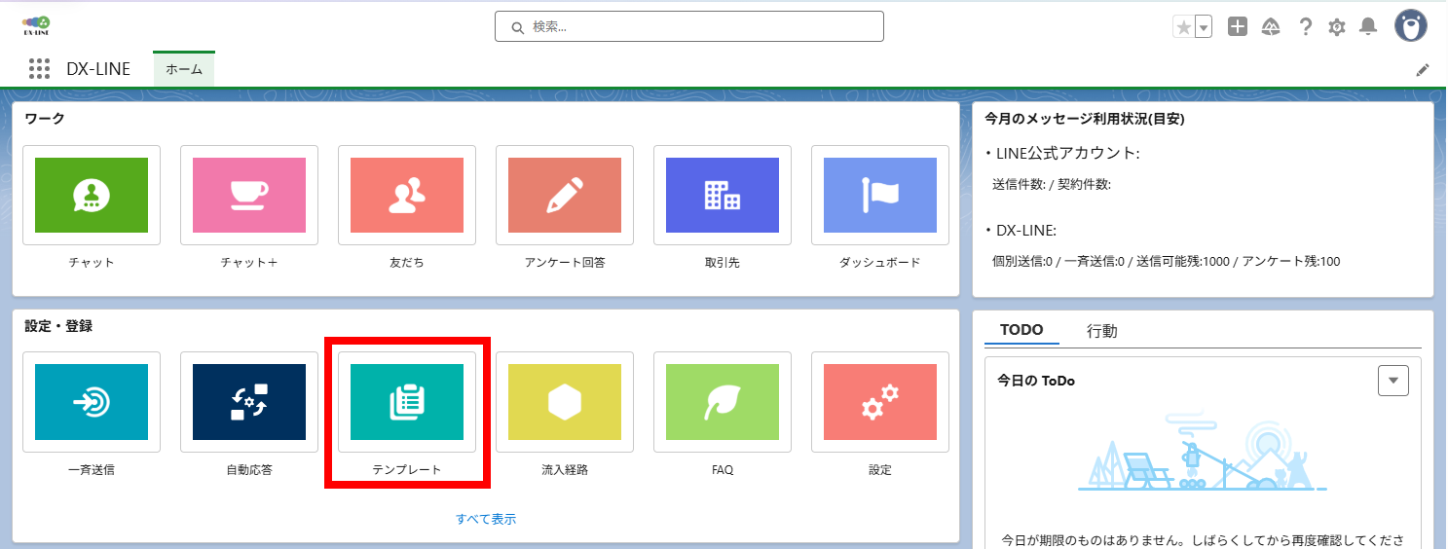This screenshot has height=549, width=1448.
Task: Click the favorites star icon
Action: click(1183, 27)
